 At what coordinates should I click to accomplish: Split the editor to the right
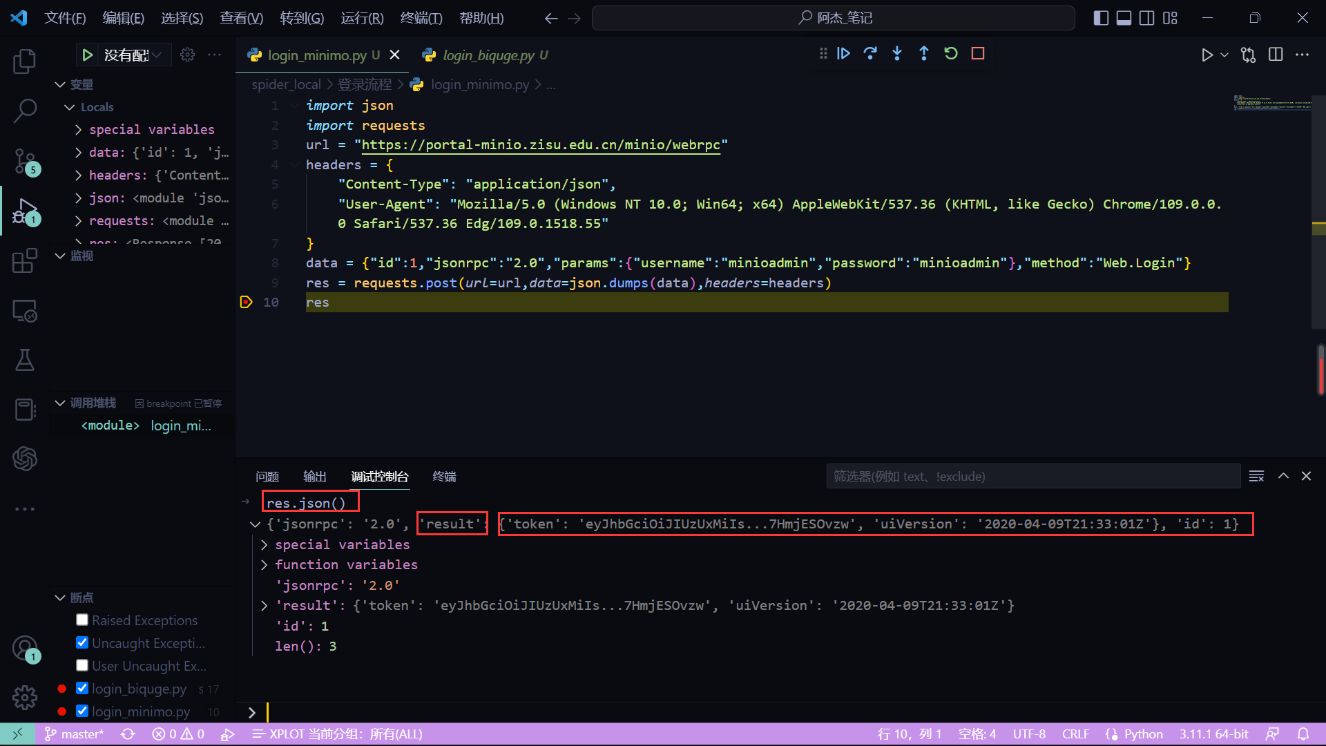[x=1276, y=55]
